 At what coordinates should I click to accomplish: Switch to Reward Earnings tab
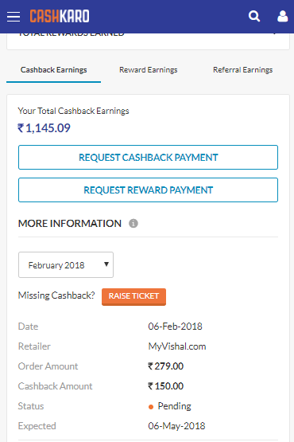[149, 70]
